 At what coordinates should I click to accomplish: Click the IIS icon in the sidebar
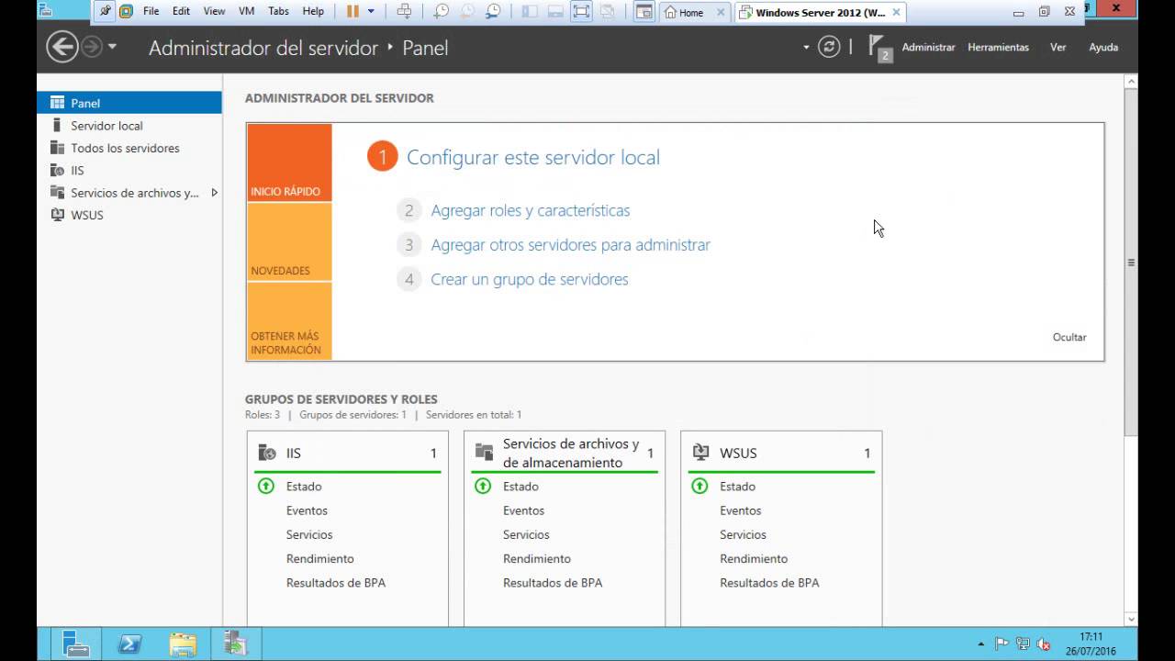[57, 170]
